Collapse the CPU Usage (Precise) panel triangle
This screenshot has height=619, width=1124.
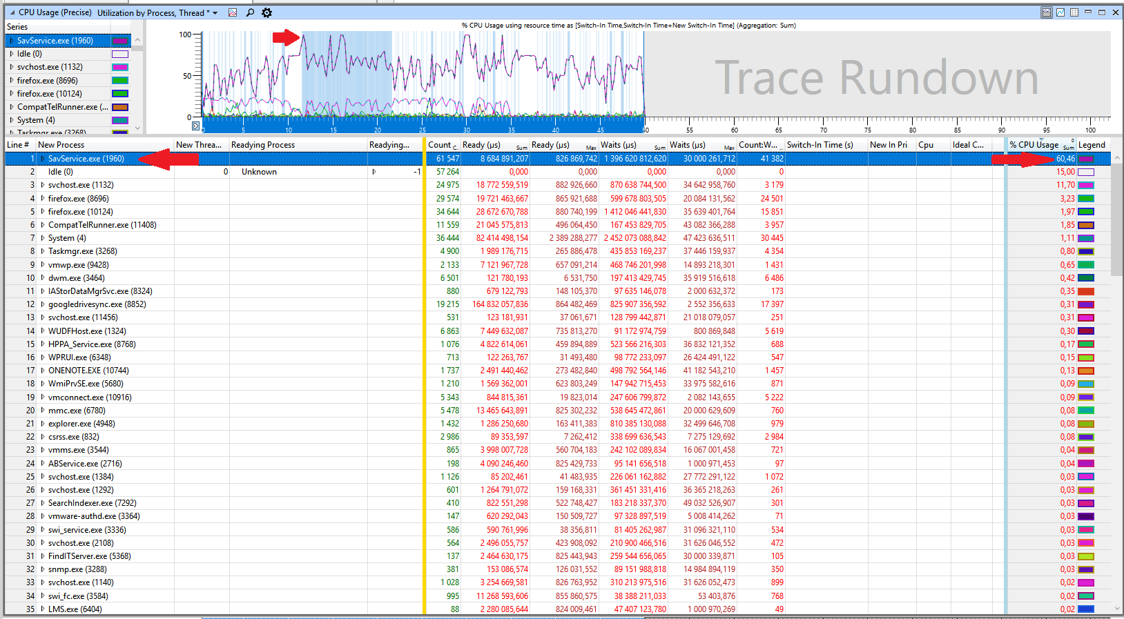(12, 12)
